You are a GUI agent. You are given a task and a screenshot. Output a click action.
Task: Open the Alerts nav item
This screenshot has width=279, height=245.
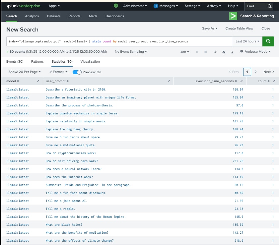point(93,16)
